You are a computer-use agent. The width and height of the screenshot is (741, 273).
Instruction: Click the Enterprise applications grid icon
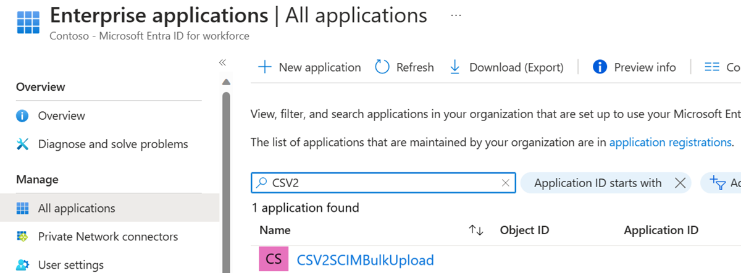pyautogui.click(x=28, y=22)
